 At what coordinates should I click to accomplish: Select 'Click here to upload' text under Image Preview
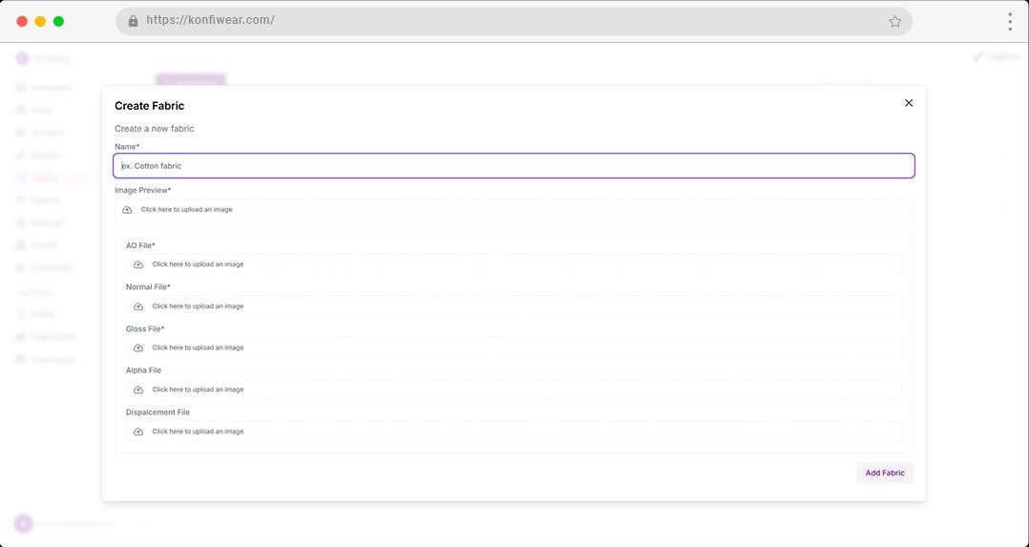[x=186, y=209]
